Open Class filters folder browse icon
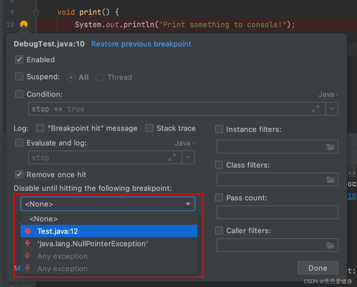Screen dimensions: 357x287 330,180
